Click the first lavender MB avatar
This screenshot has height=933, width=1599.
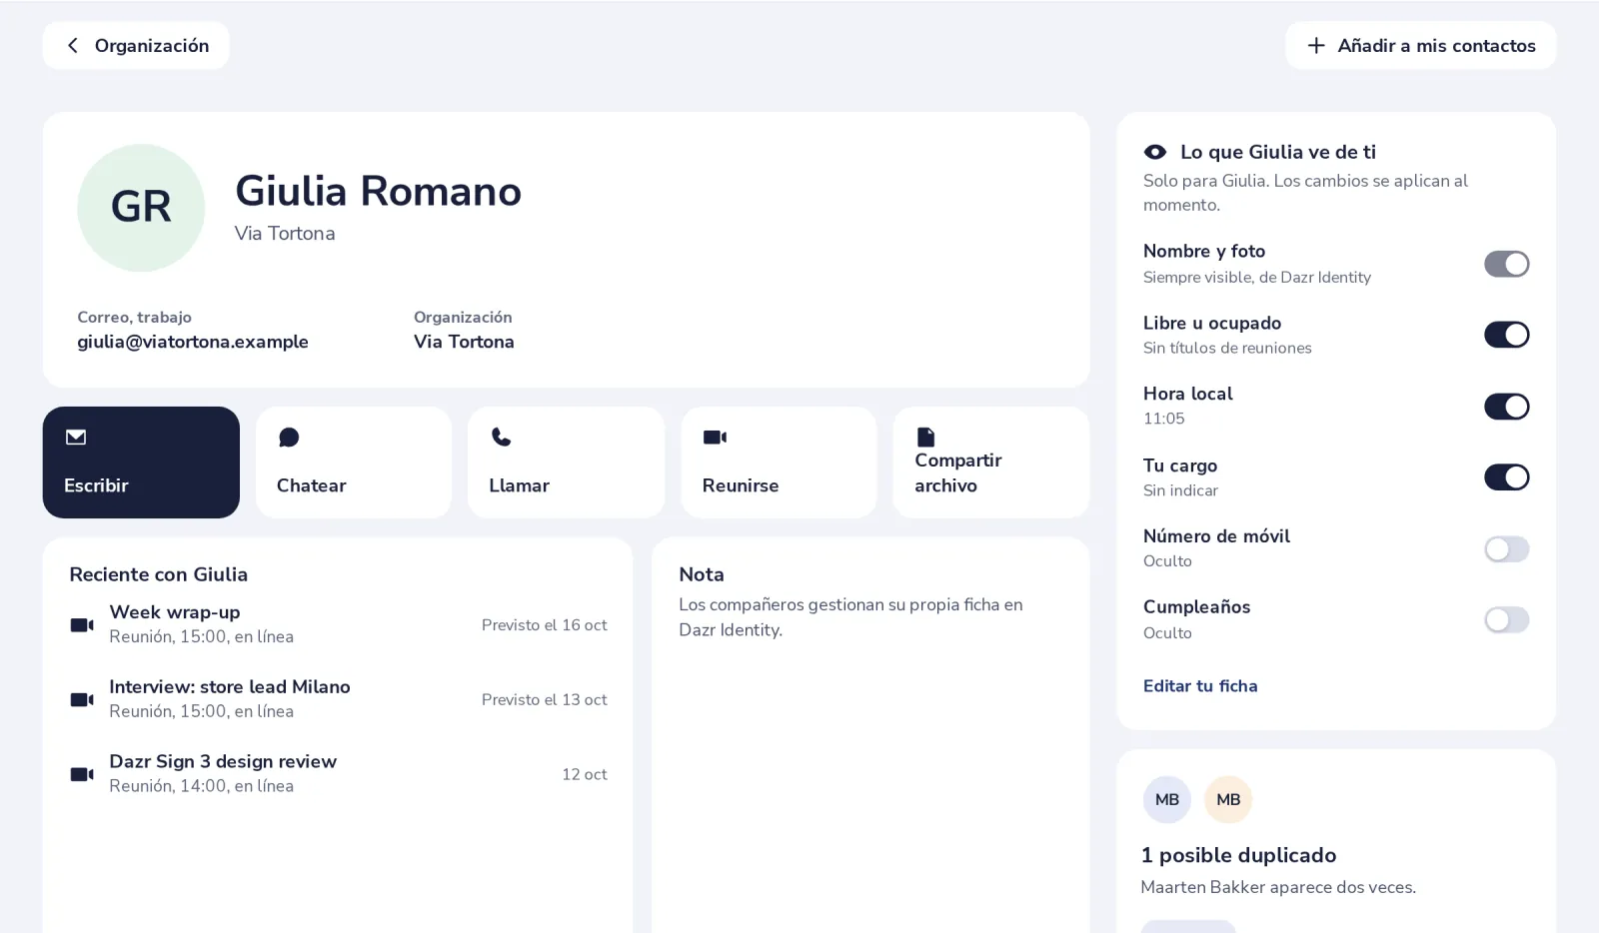pos(1167,799)
